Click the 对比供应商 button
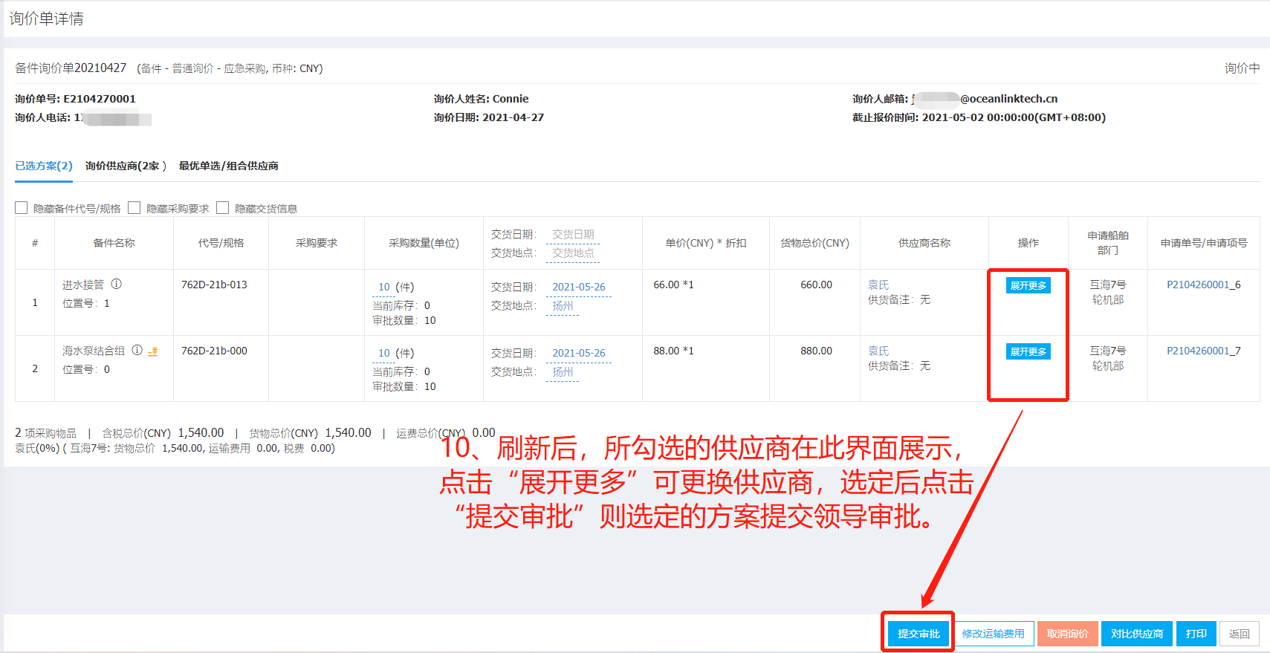Viewport: 1270px width, 653px height. (x=1137, y=634)
